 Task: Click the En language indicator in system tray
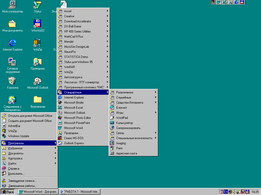pos(226,192)
